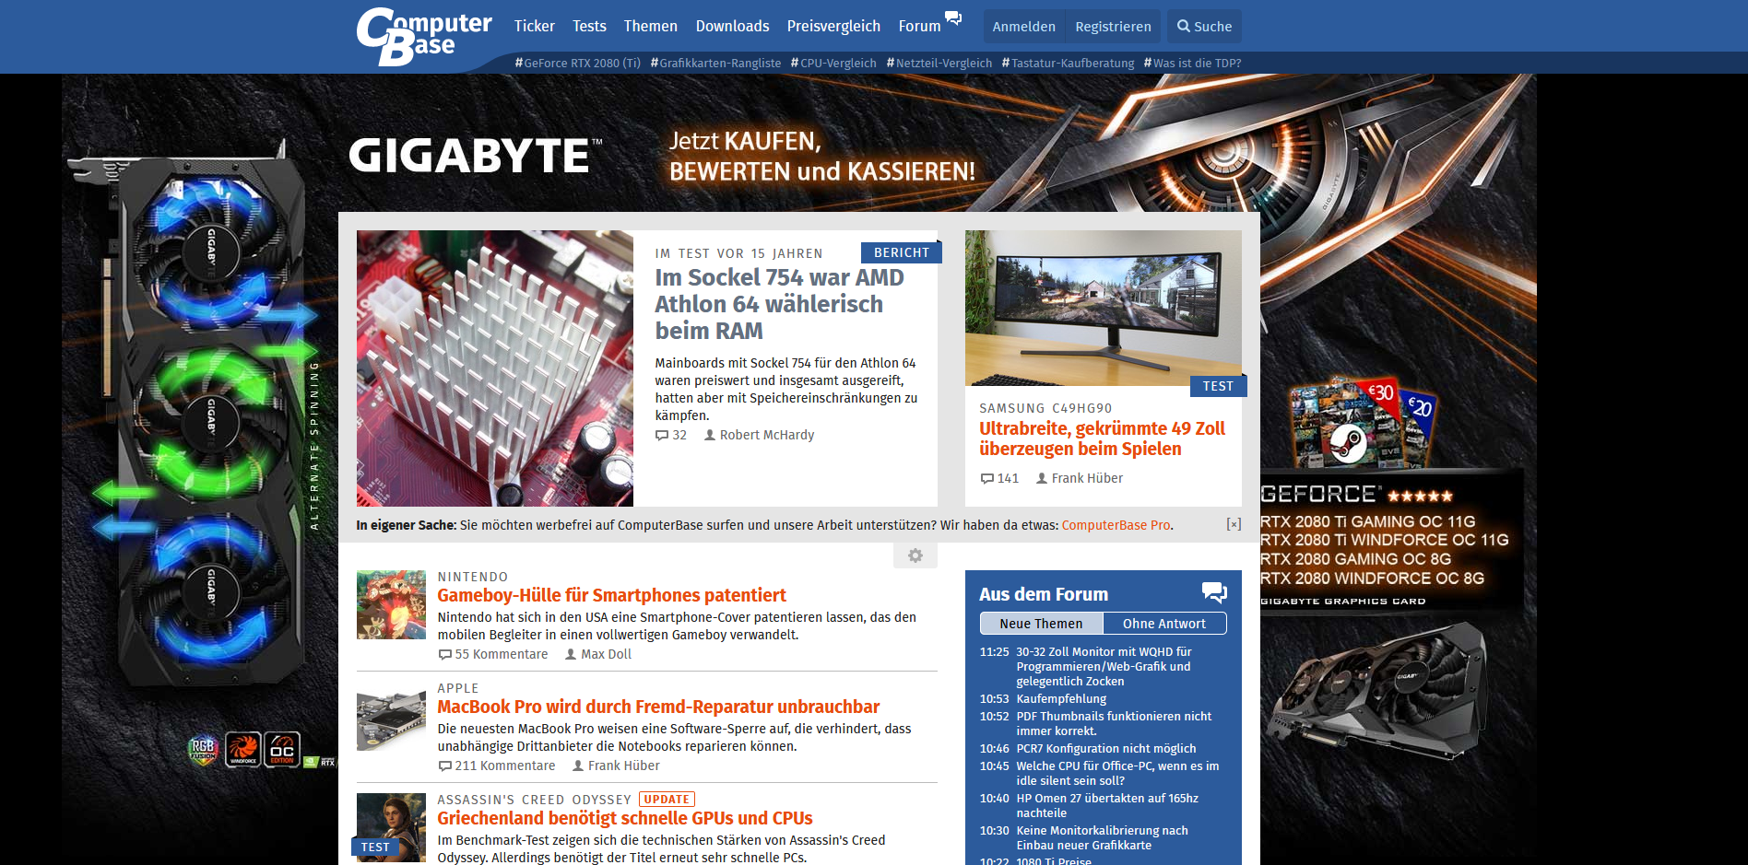1748x865 pixels.
Task: Click the #GeForce RTX 2080 (Ti) trending link
Action: click(x=577, y=63)
